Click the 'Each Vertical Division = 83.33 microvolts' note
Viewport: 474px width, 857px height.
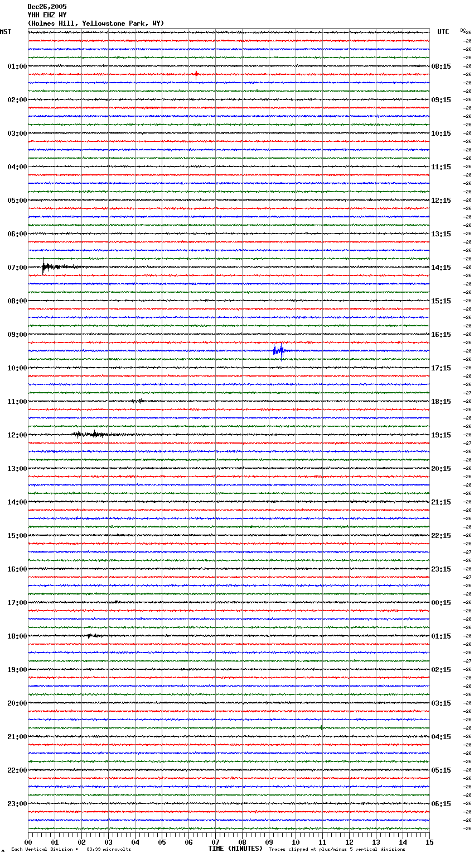pyautogui.click(x=71, y=850)
